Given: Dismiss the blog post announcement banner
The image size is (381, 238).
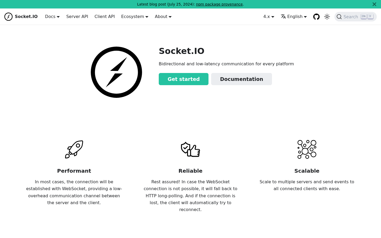Looking at the screenshot, I should (x=374, y=4).
